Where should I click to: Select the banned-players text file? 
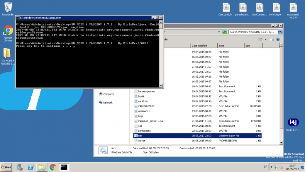(x=197, y=91)
